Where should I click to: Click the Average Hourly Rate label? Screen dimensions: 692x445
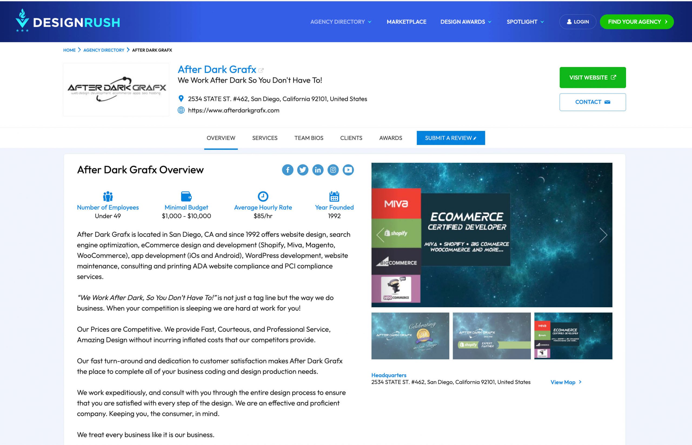click(x=263, y=207)
